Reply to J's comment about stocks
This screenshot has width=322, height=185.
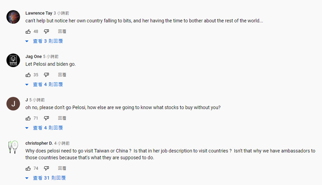[x=62, y=118]
